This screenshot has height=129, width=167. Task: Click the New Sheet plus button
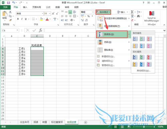point(86,122)
